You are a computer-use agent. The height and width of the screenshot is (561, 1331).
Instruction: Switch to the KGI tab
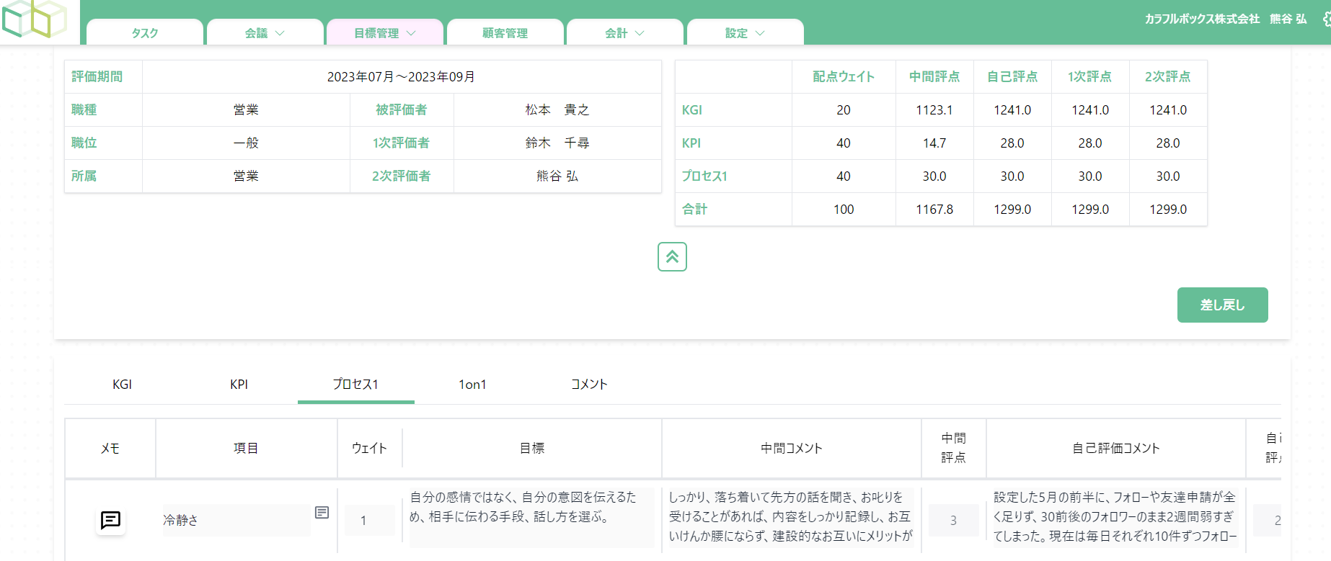pos(123,385)
